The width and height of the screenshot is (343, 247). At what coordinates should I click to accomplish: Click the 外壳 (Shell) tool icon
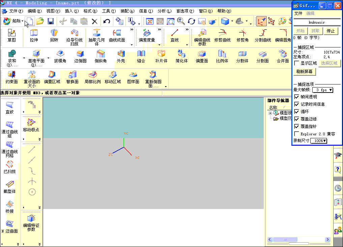point(121,56)
